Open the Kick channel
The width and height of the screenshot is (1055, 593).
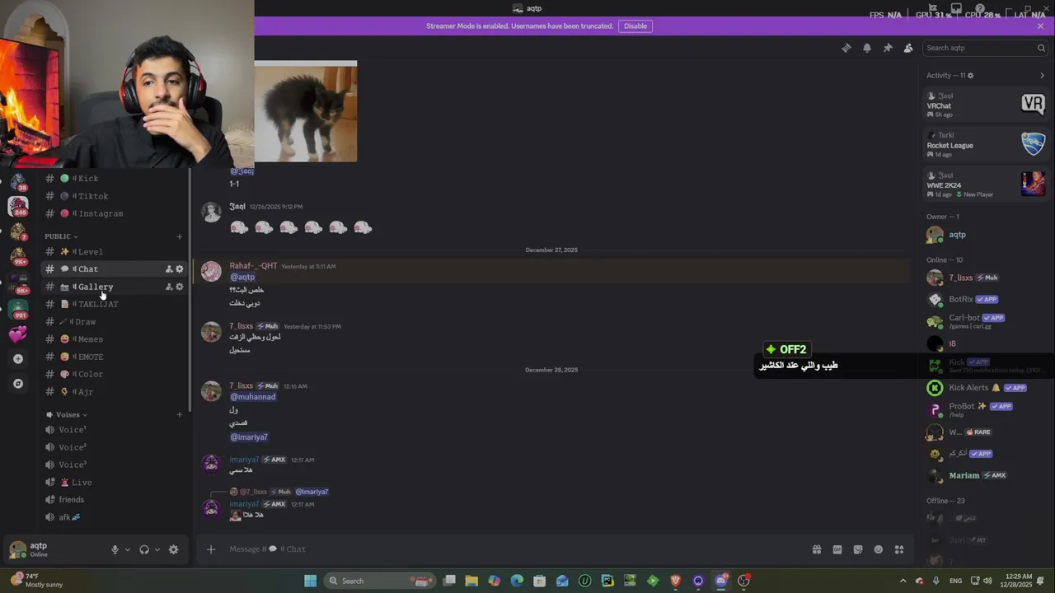pyautogui.click(x=115, y=178)
